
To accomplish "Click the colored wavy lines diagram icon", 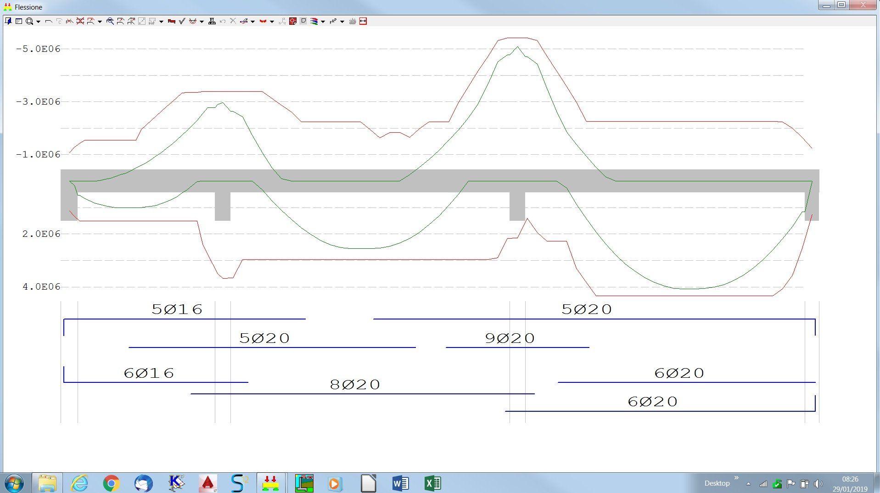I will 314,21.
